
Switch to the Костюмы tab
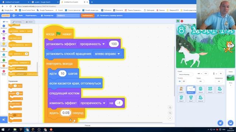click(x=17, y=22)
